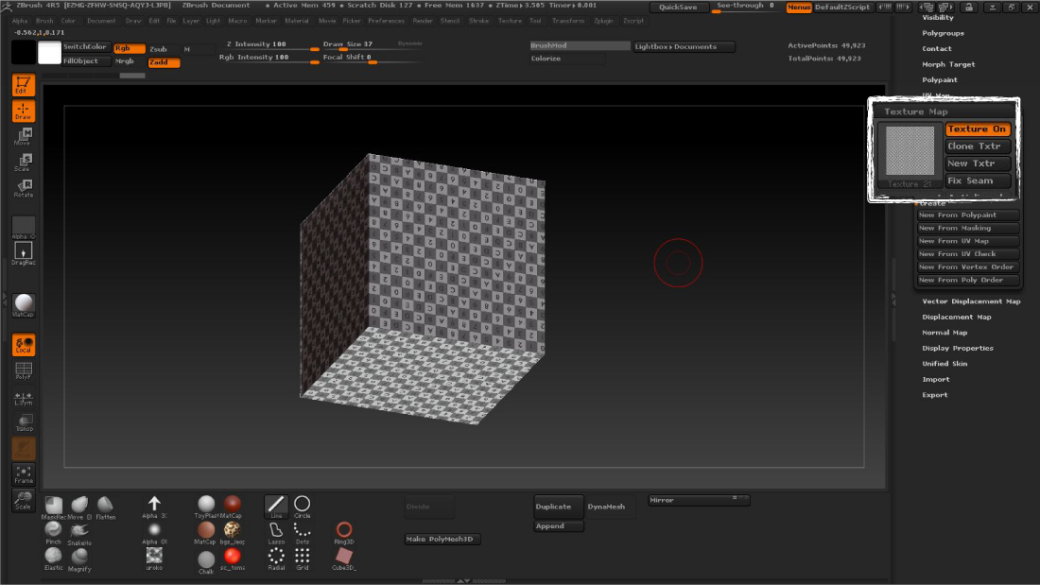
Task: Open the current MatCap material picker
Action: click(23, 302)
